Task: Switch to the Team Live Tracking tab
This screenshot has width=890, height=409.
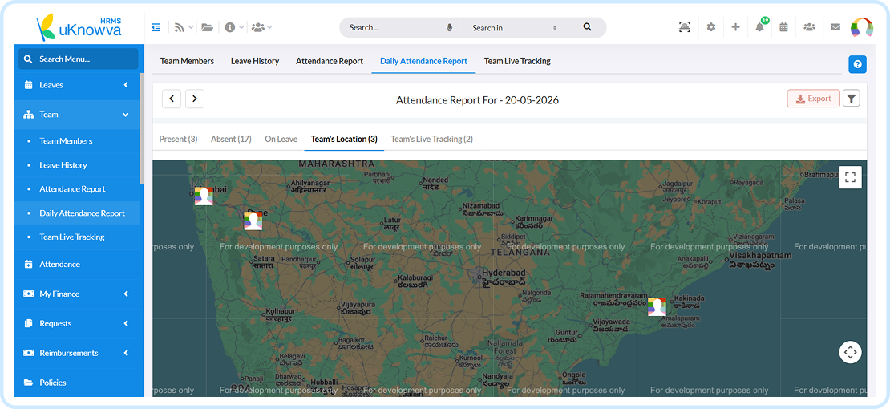Action: [x=517, y=61]
